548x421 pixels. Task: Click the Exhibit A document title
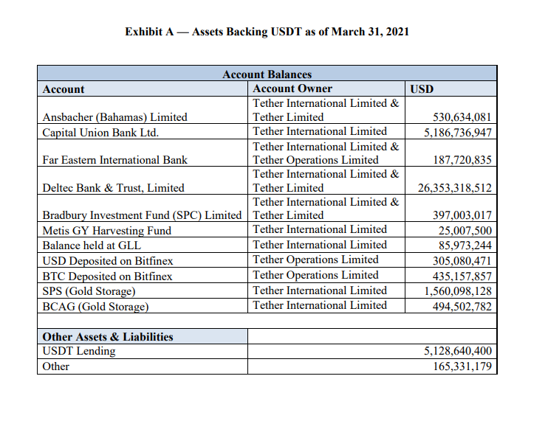click(267, 32)
